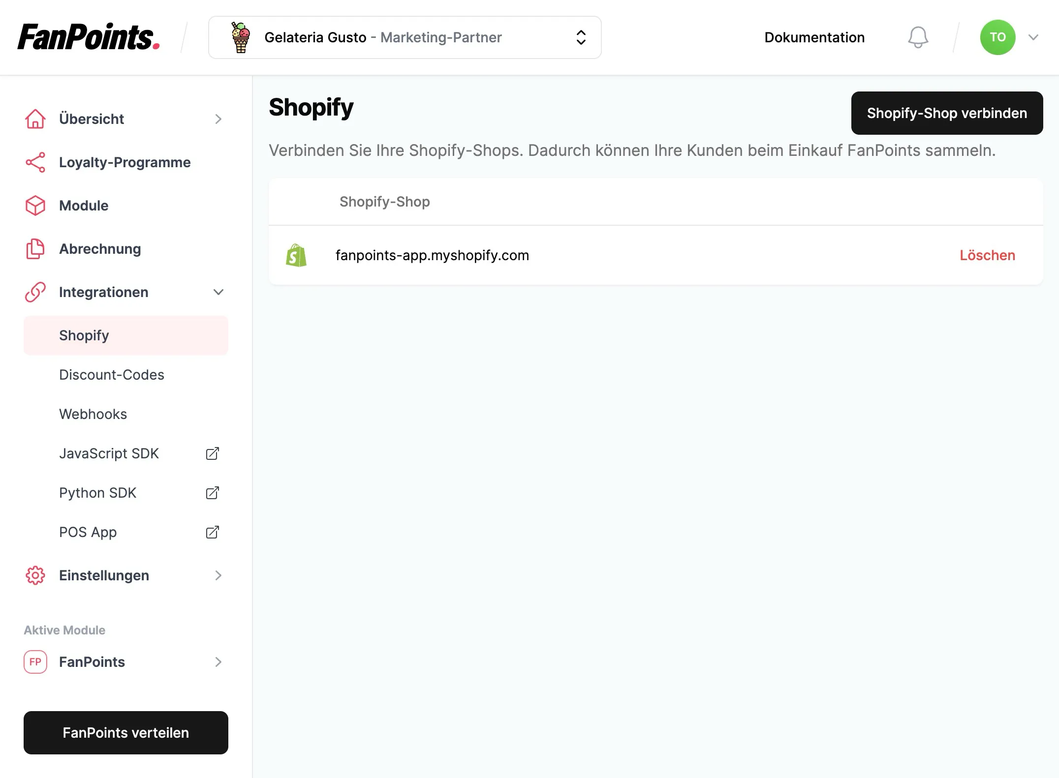Image resolution: width=1059 pixels, height=778 pixels.
Task: Select the Shopify submenu item
Action: (x=126, y=335)
